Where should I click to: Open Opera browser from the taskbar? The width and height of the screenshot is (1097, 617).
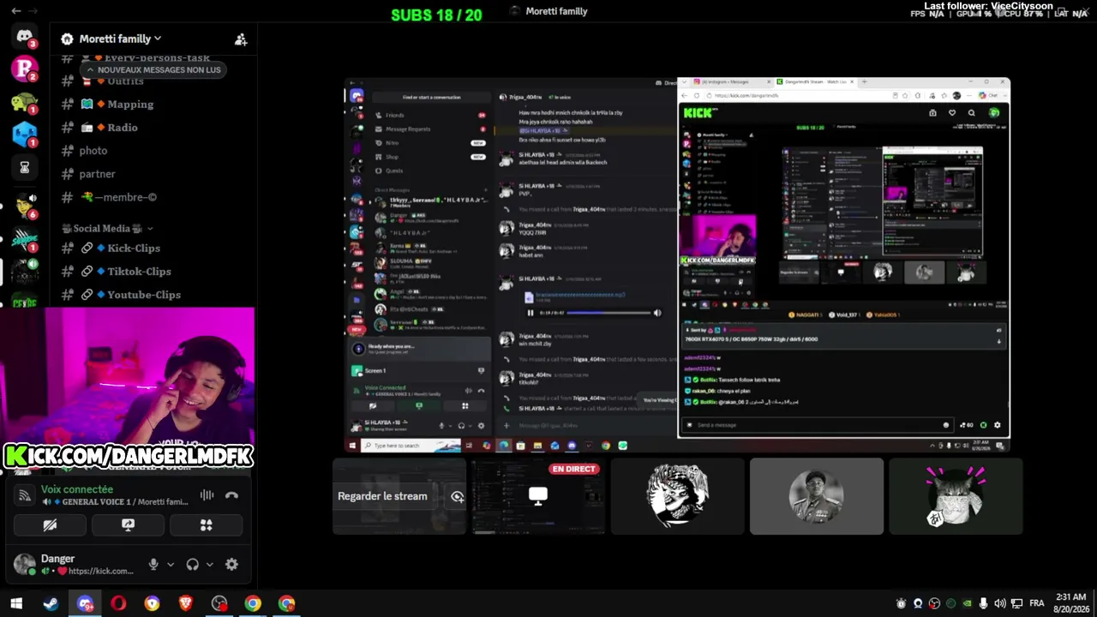pos(118,603)
